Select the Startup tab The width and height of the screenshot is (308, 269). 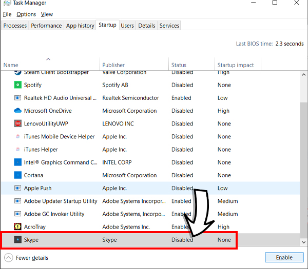tap(107, 25)
